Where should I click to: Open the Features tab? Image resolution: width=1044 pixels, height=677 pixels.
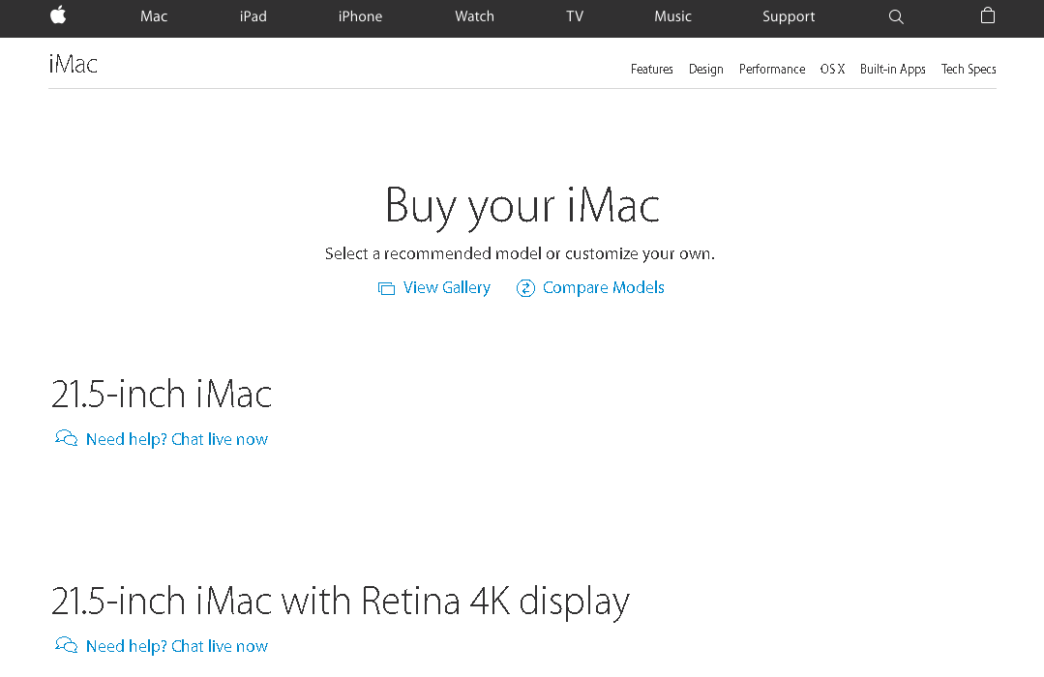[x=652, y=70]
